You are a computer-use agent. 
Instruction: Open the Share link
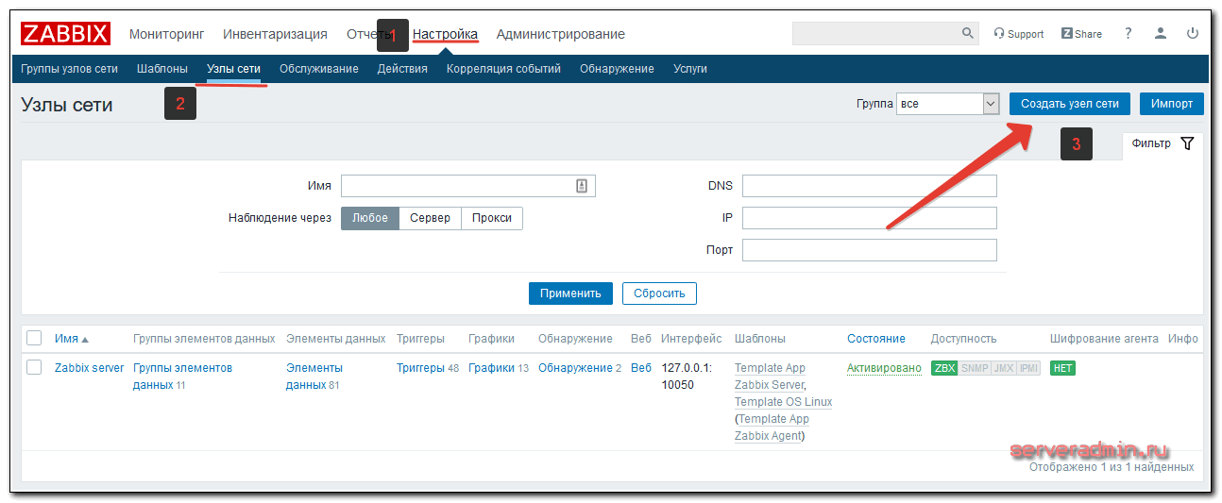tap(1081, 34)
